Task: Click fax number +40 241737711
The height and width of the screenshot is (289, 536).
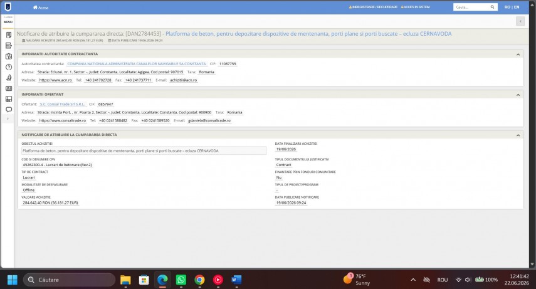Action: [x=138, y=80]
